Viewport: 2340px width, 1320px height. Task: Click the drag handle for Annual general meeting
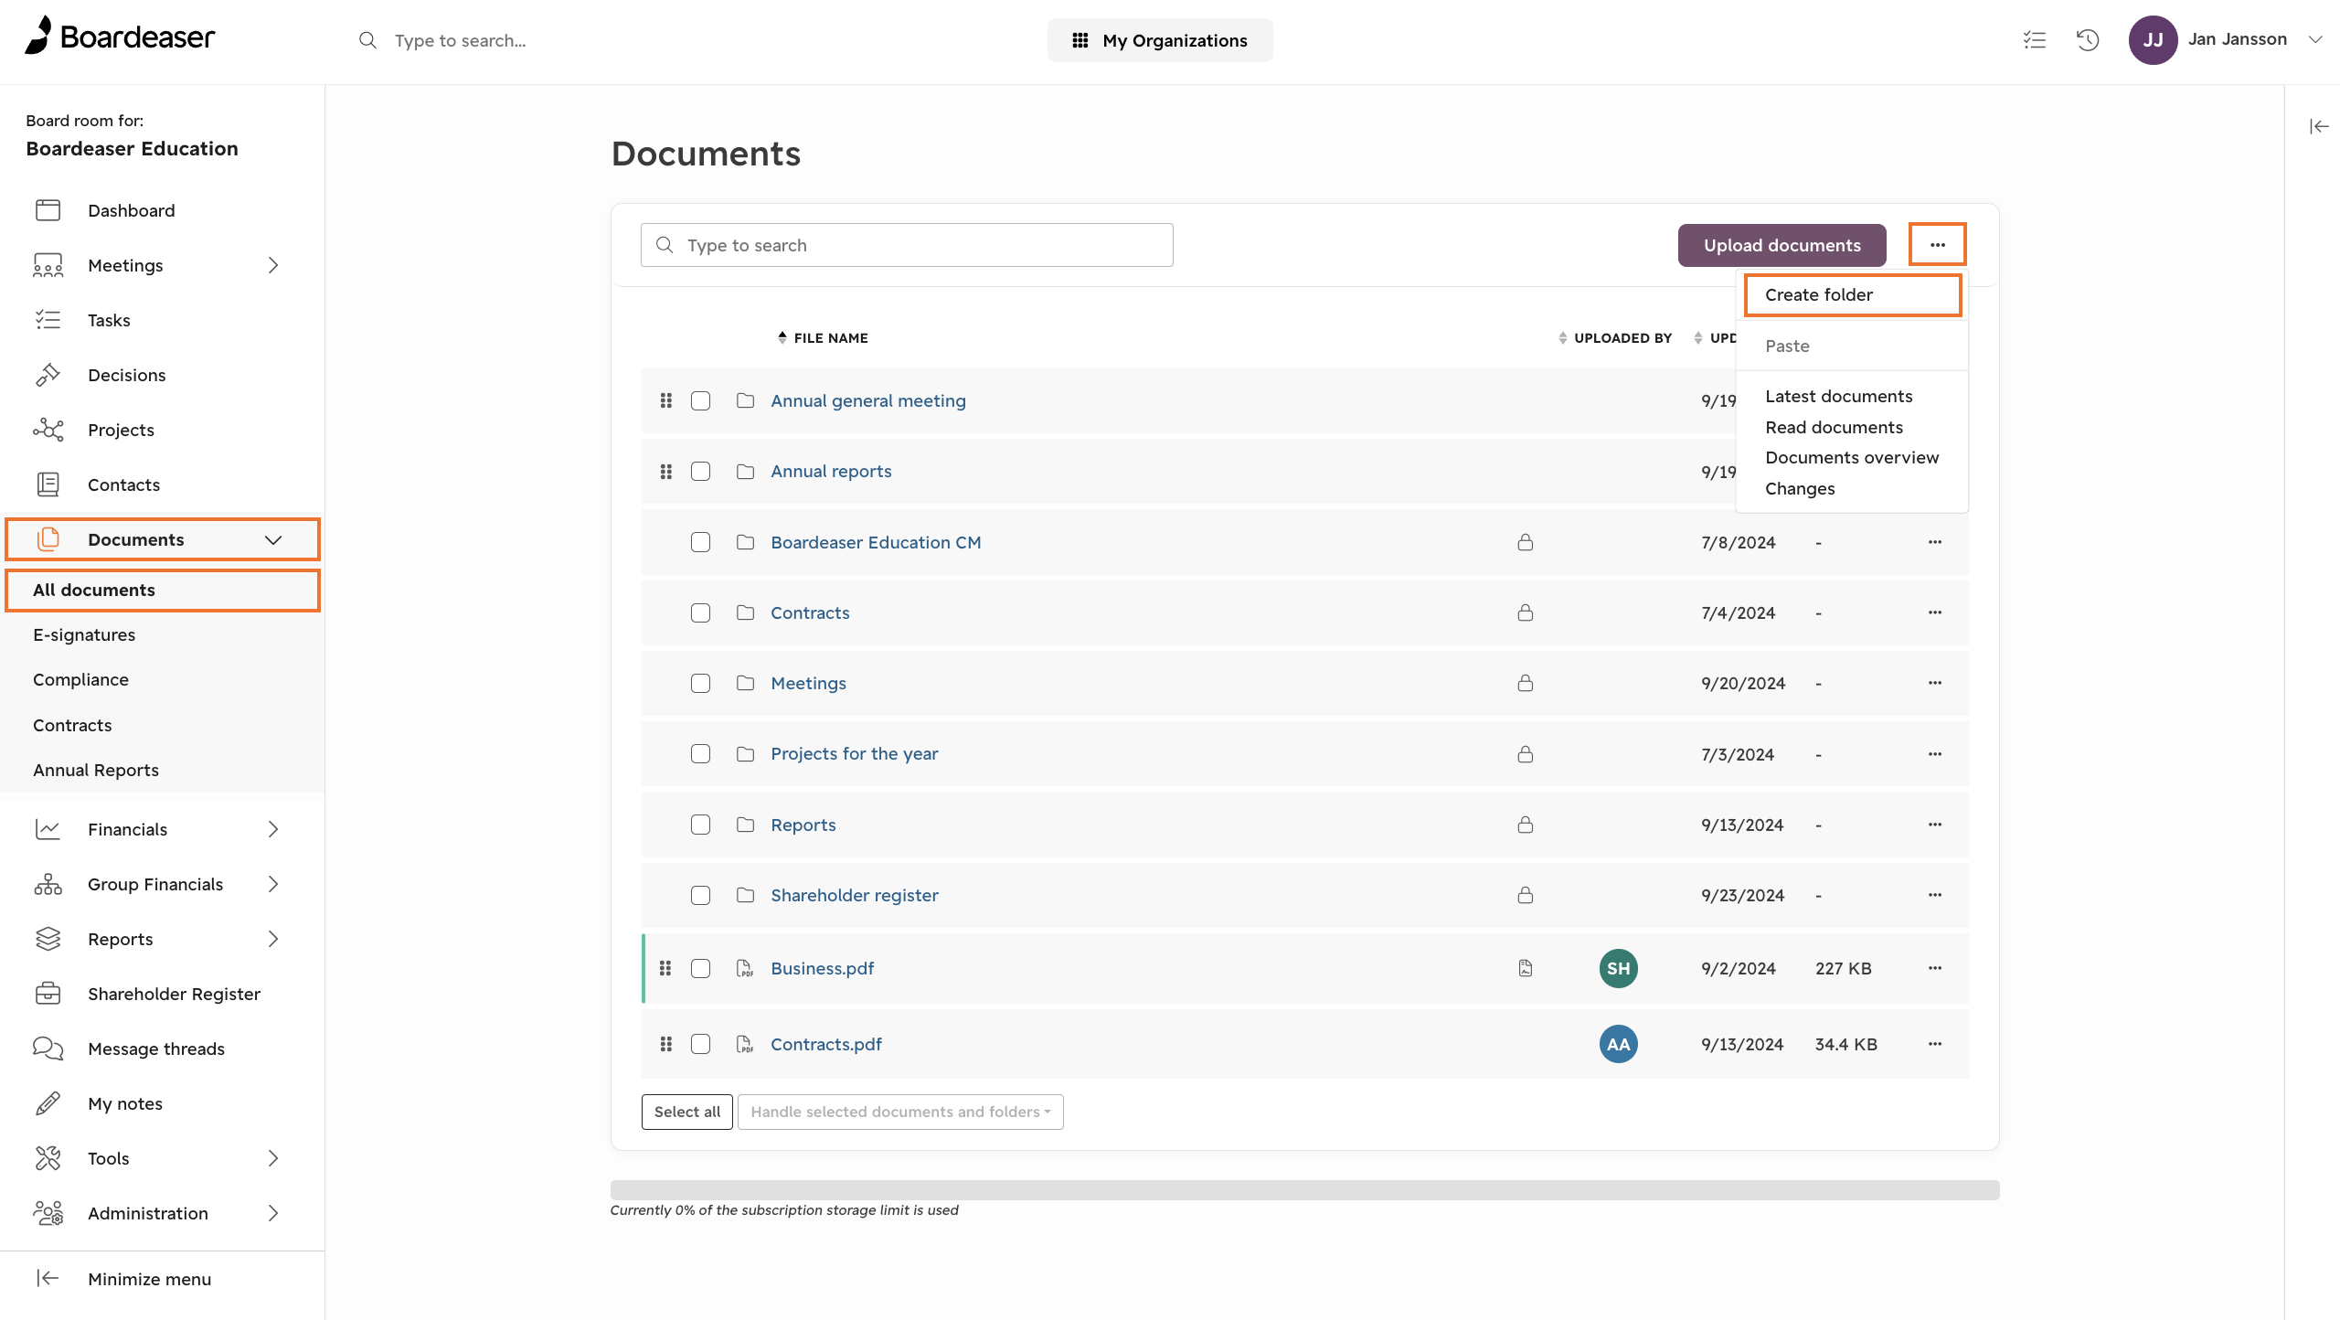[666, 400]
